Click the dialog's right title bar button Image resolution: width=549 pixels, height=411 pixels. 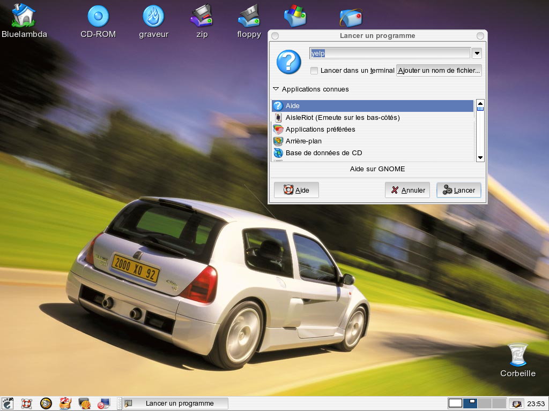[x=480, y=36]
